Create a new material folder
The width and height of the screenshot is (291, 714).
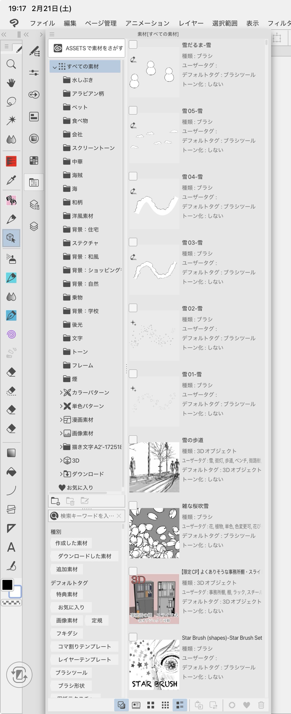55,501
